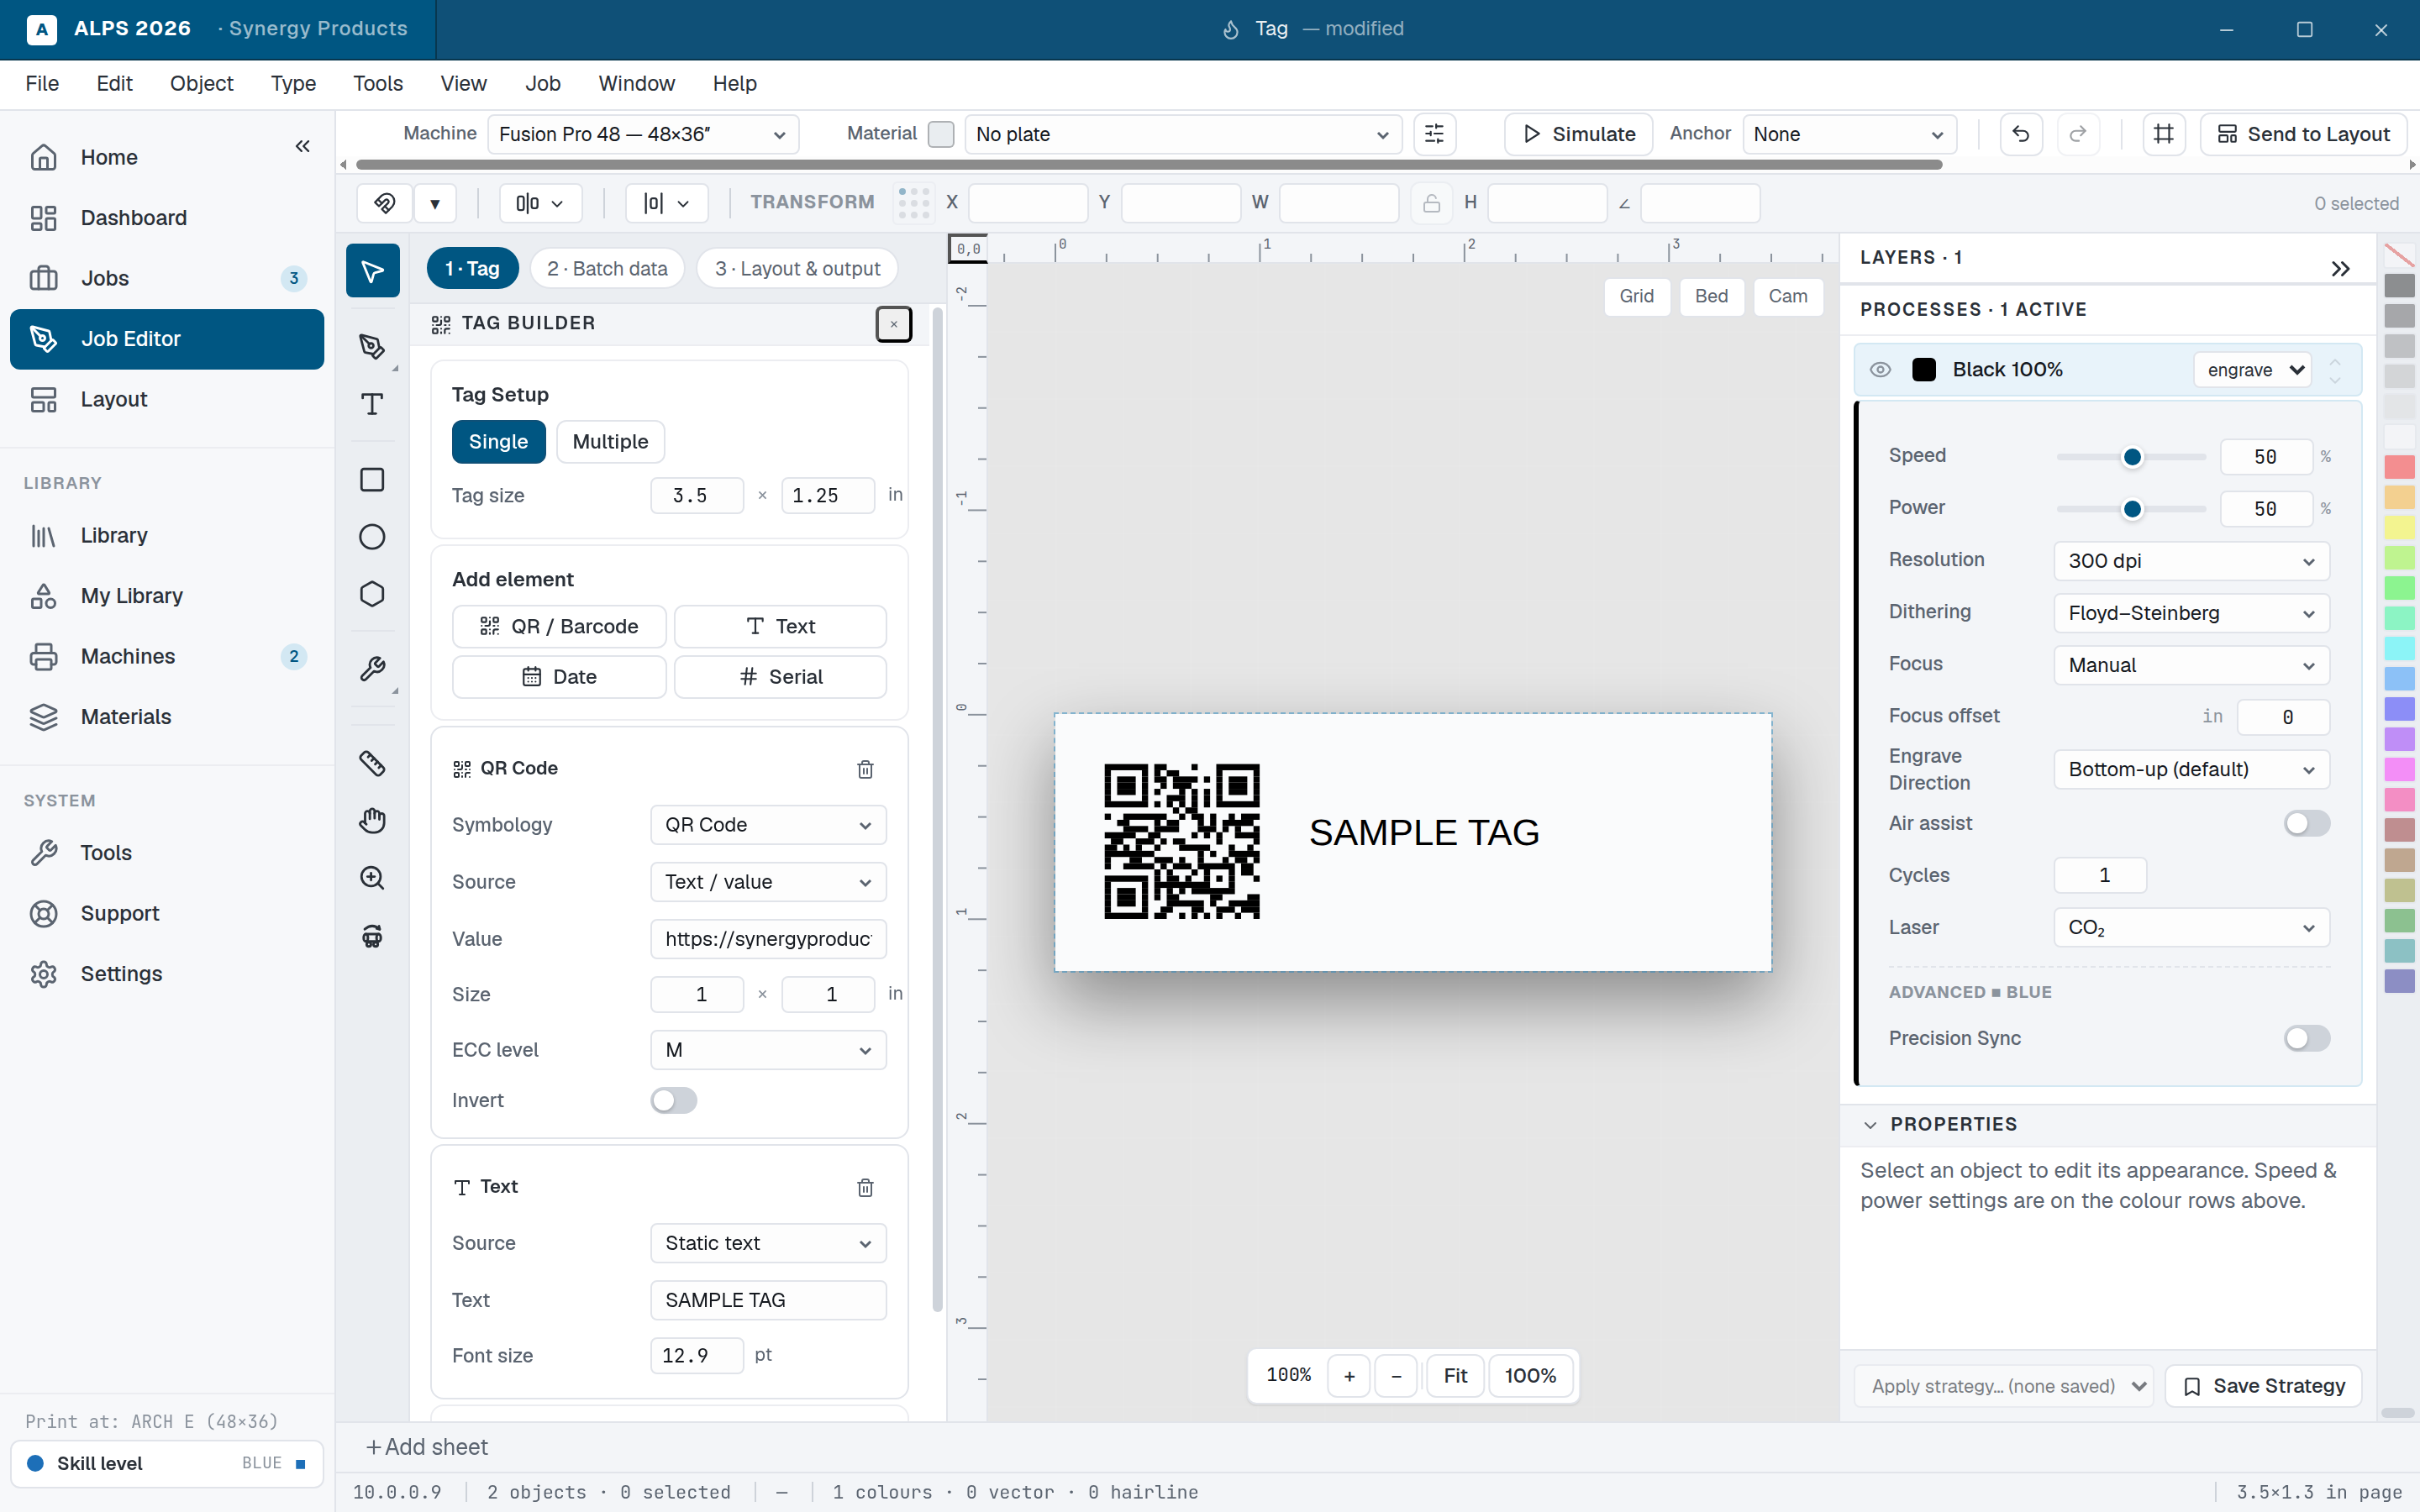
Task: Open material settings sliders icon
Action: click(1434, 134)
